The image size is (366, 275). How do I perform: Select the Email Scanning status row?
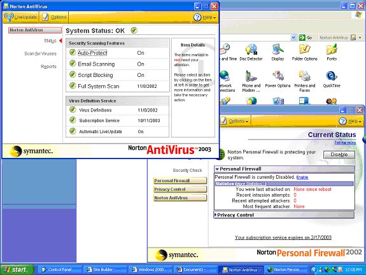(118, 64)
